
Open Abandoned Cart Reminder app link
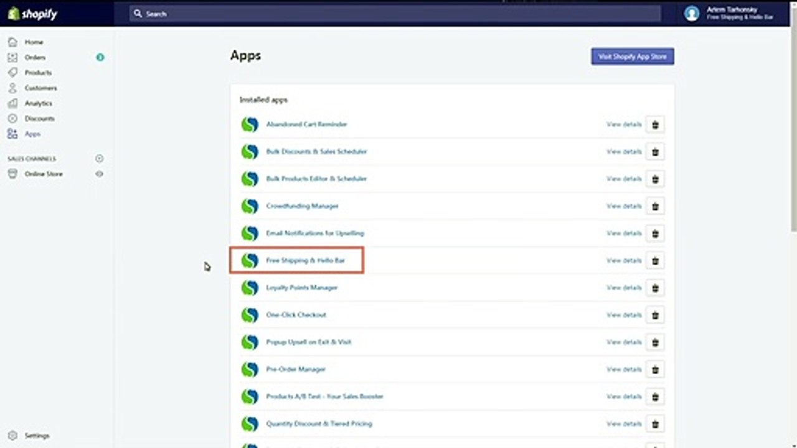point(306,124)
